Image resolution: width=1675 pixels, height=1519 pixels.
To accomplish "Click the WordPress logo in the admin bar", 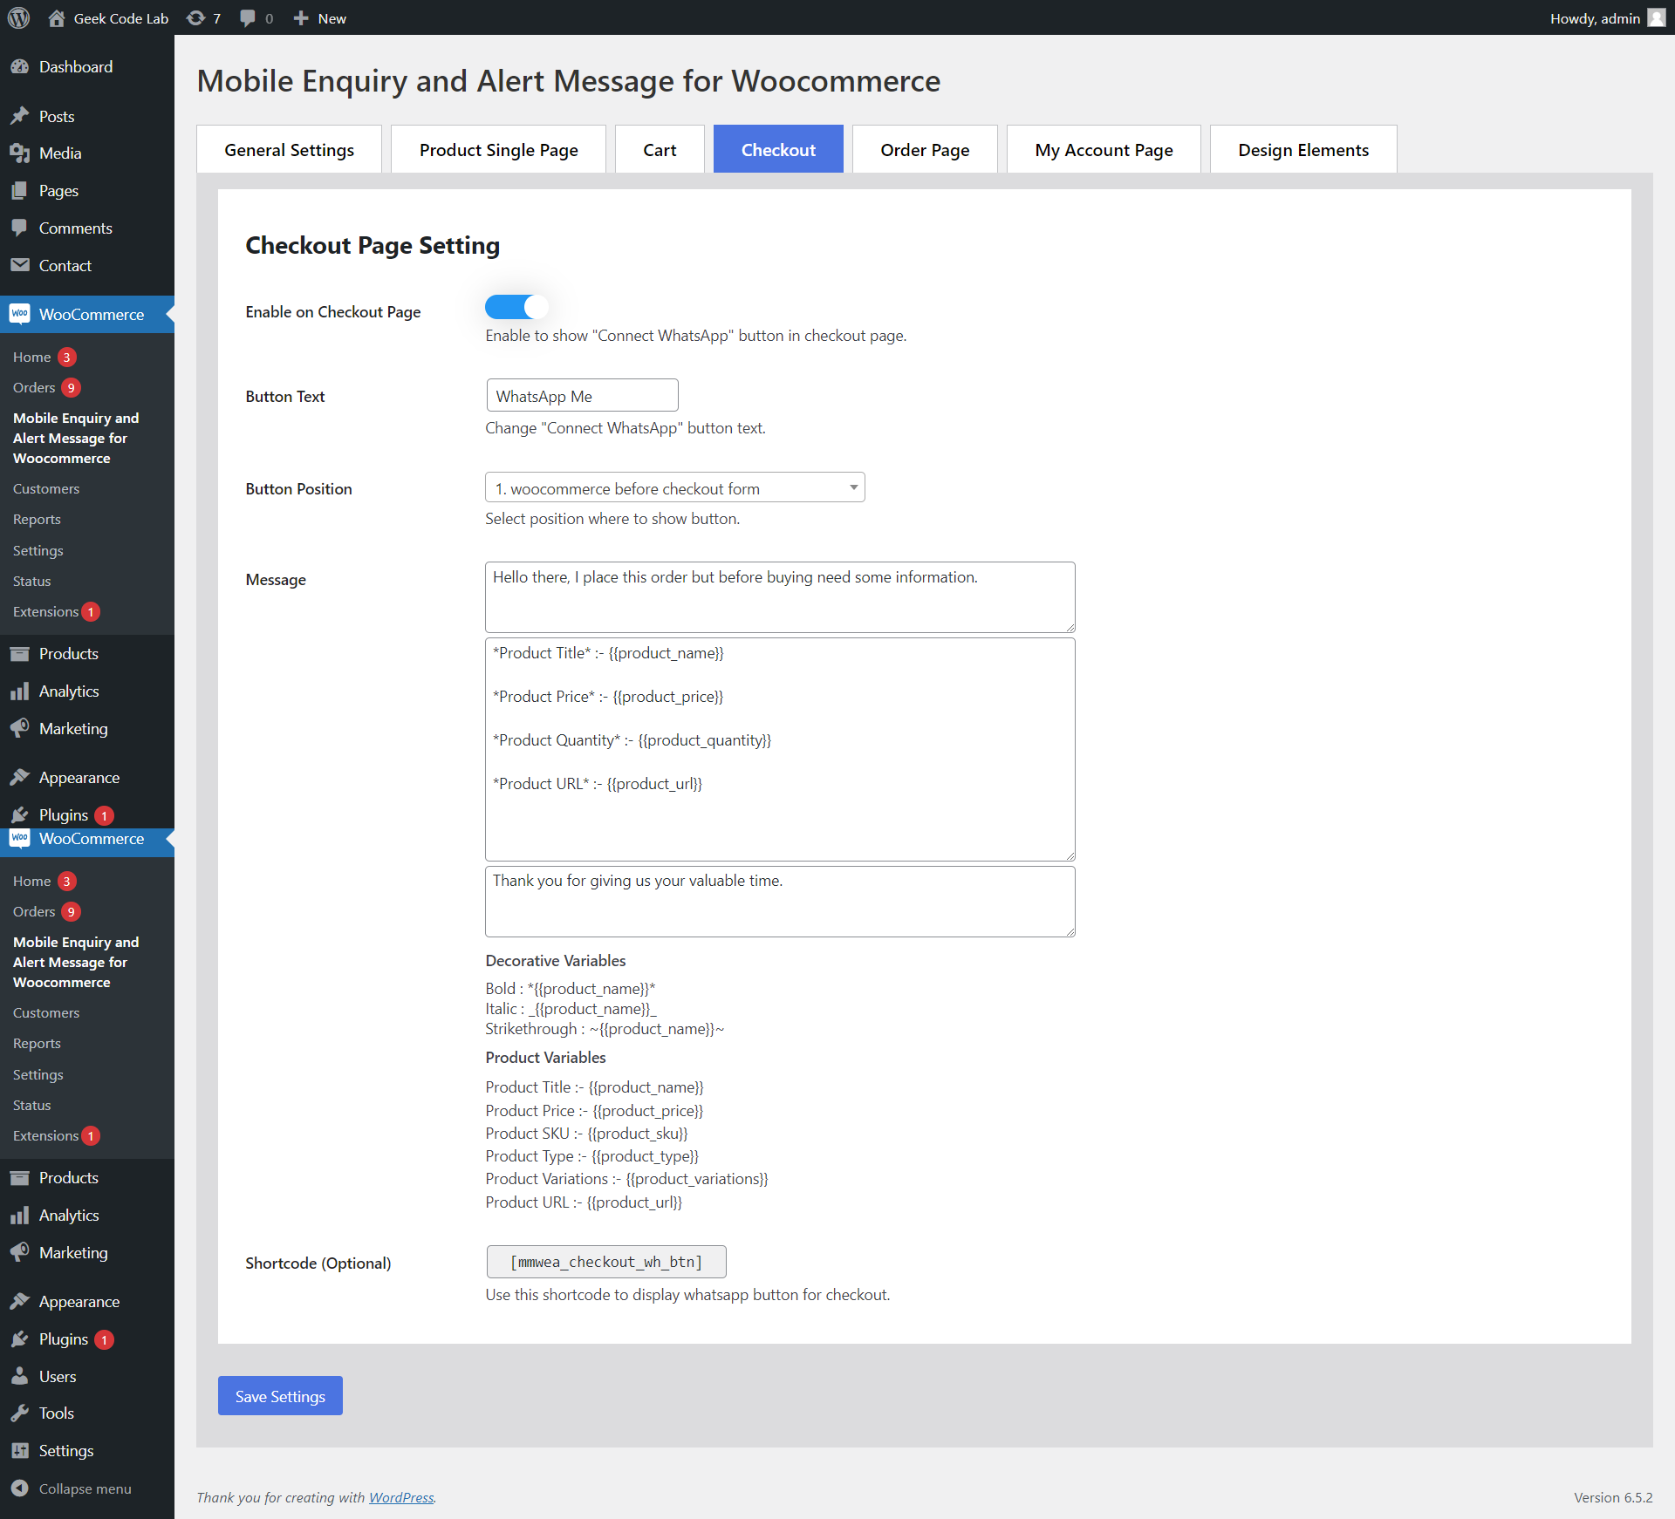I will tap(18, 17).
